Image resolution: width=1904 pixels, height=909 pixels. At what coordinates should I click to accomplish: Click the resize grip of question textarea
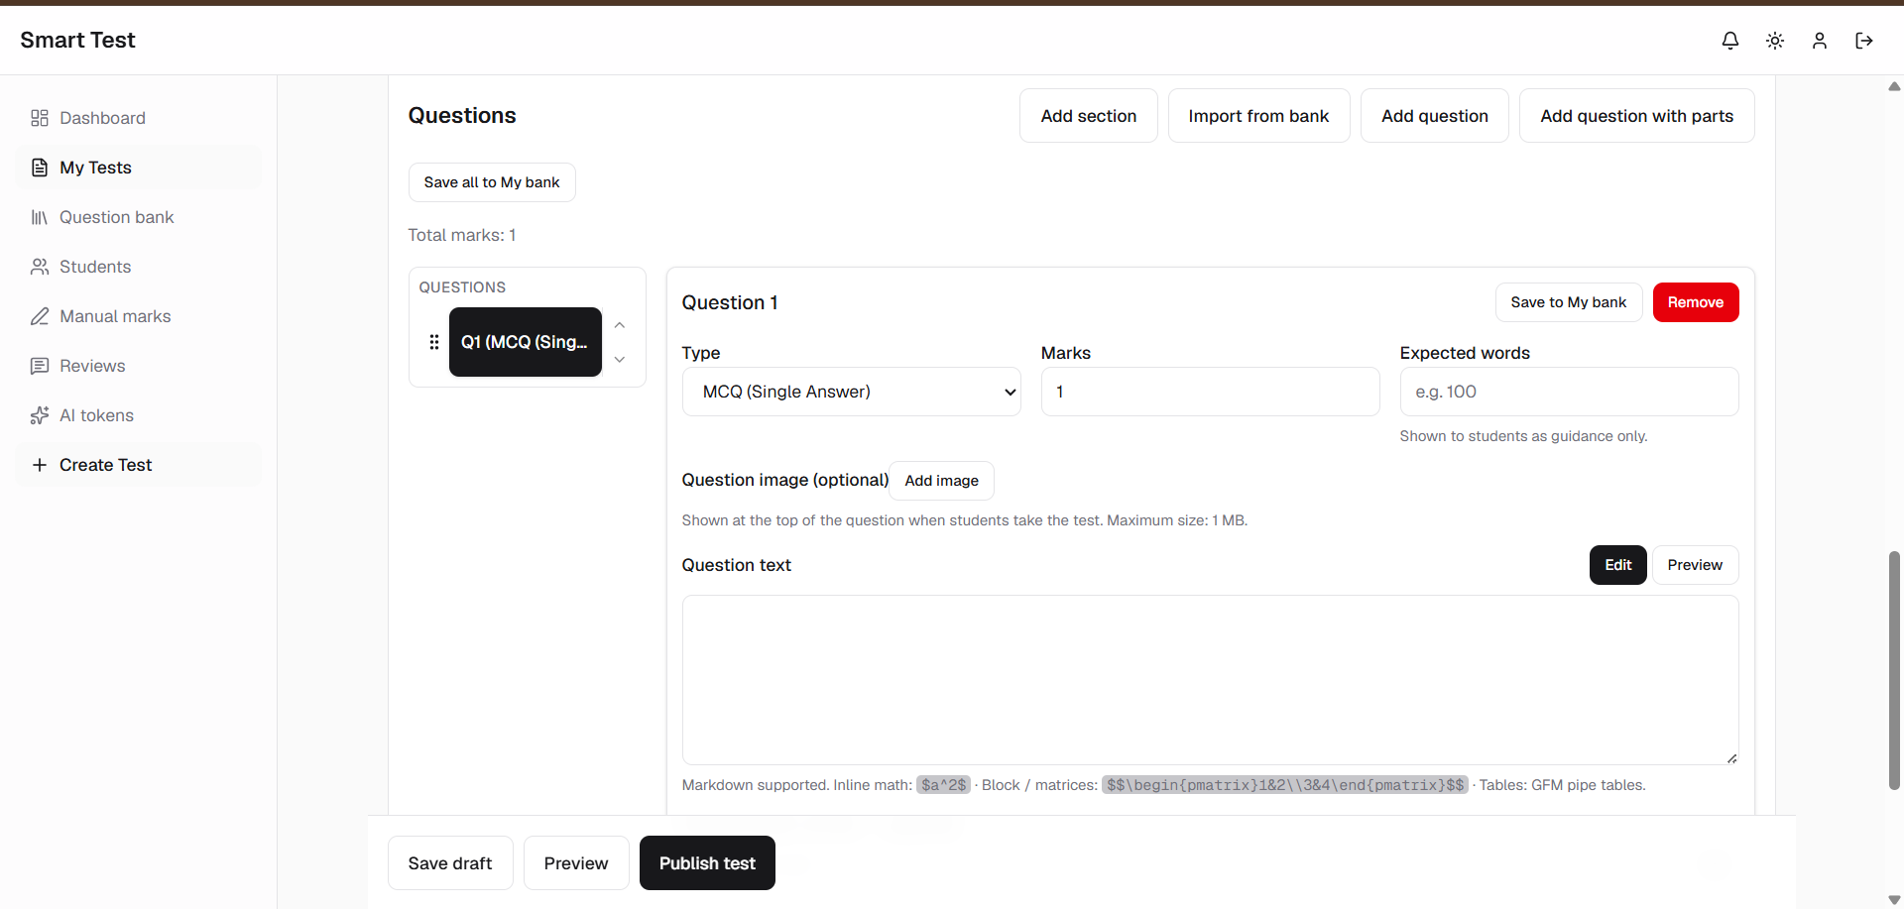[1731, 758]
